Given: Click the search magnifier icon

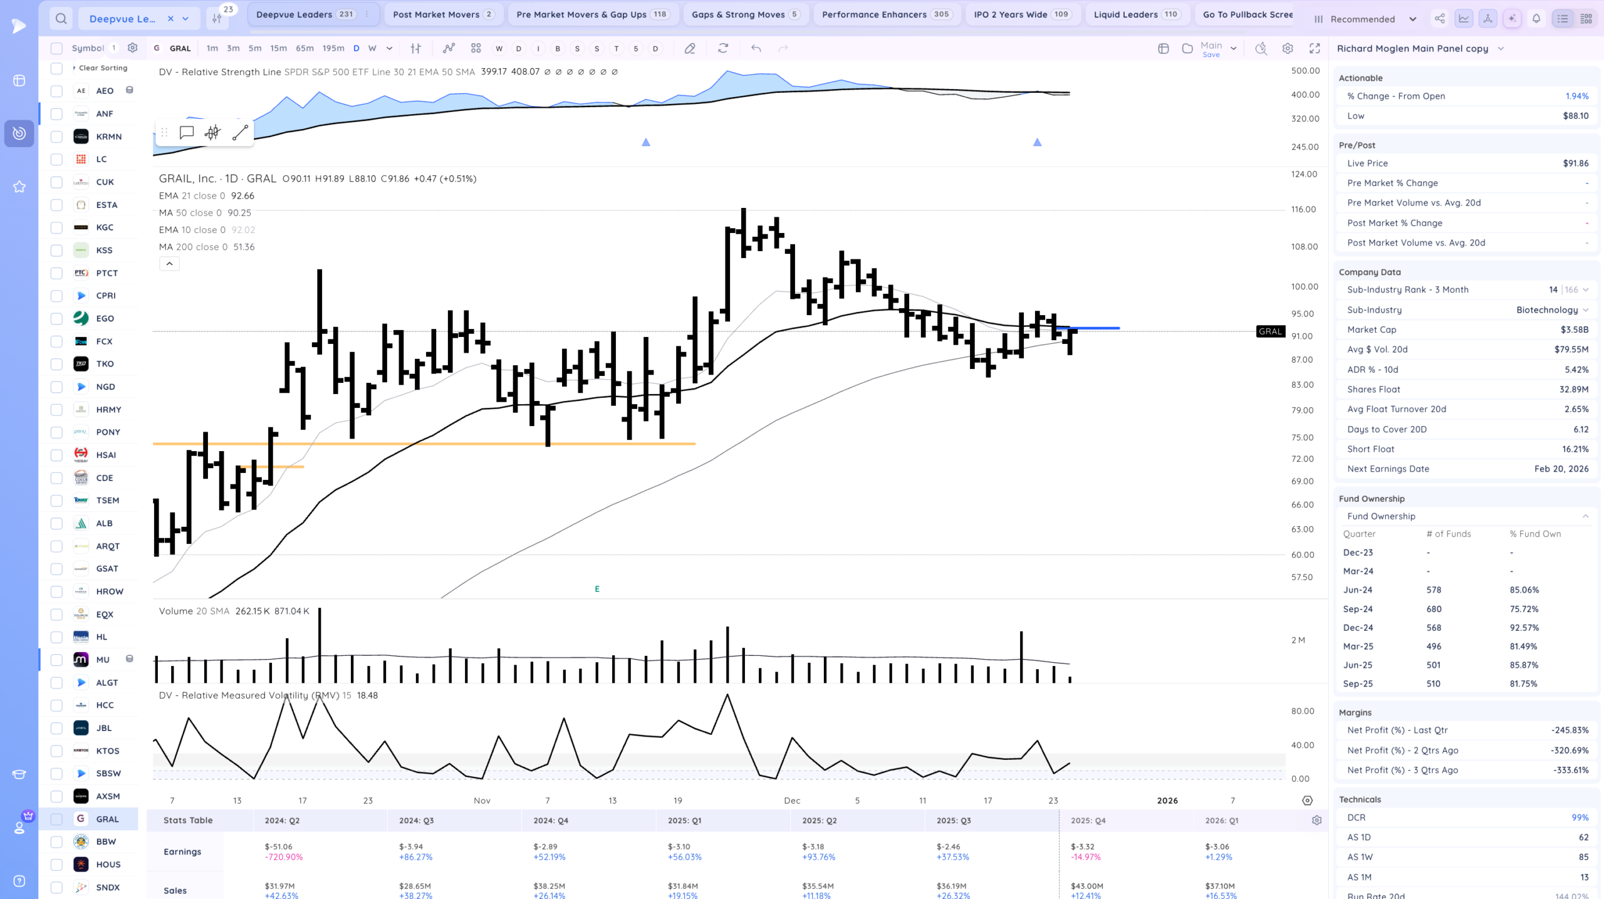Looking at the screenshot, I should tap(61, 19).
